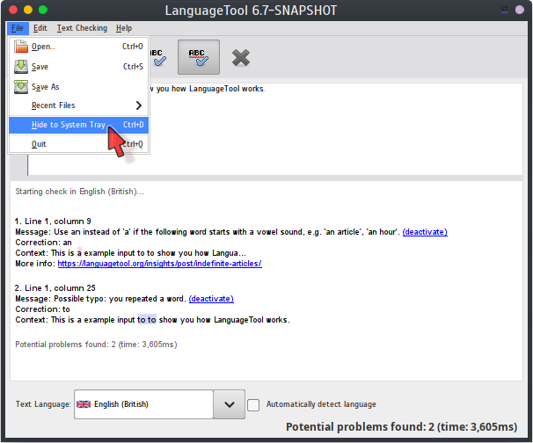Click highlighted 'a' in first context line
Viewport: 533px width, 443px height.
pyautogui.click(x=79, y=253)
